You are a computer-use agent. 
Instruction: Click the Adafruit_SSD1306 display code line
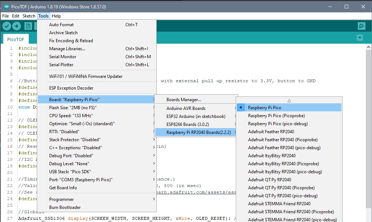(x=127, y=218)
